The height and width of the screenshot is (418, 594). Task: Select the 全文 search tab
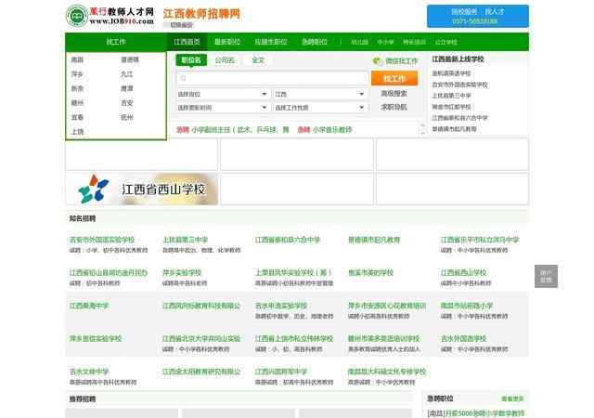[258, 60]
